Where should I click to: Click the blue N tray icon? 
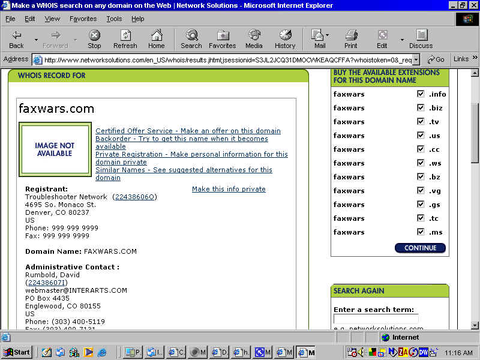[x=393, y=352]
